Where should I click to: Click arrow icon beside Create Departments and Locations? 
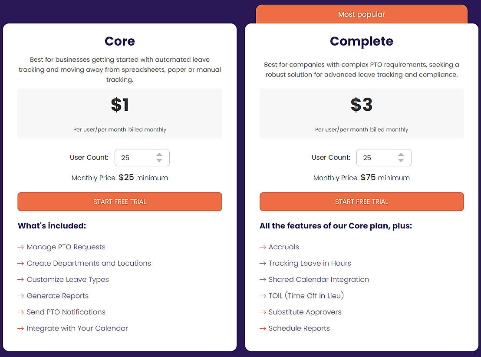20,263
